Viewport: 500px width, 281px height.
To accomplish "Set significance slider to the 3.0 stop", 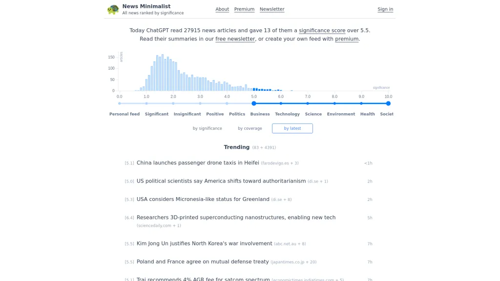I will click(x=200, y=103).
